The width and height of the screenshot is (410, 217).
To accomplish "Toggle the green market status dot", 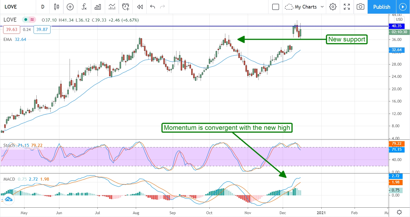I will 26,20.
